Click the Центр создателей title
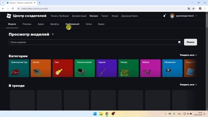Image resolution: width=208 pixels, height=117 pixels. [x=30, y=16]
